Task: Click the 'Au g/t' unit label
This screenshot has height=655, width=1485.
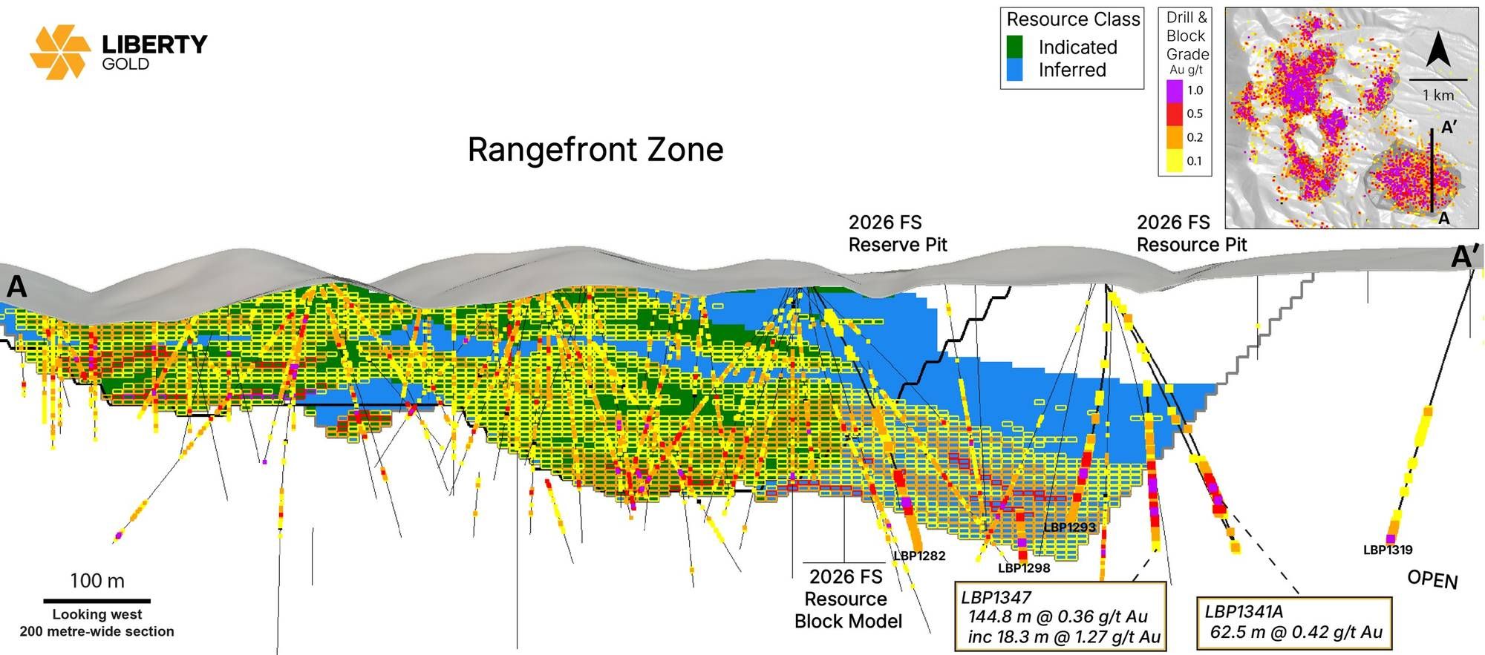Action: (x=1186, y=70)
